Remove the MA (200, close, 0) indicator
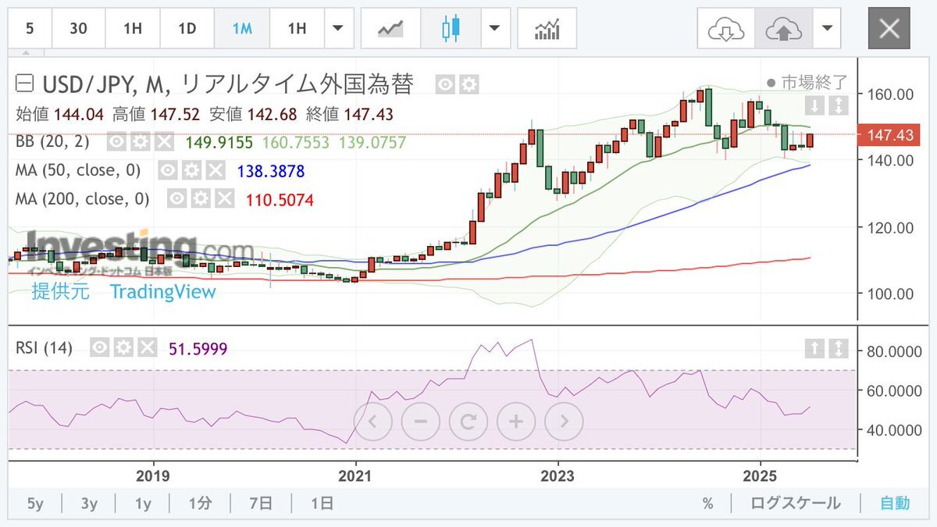Image resolution: width=937 pixels, height=527 pixels. [225, 199]
